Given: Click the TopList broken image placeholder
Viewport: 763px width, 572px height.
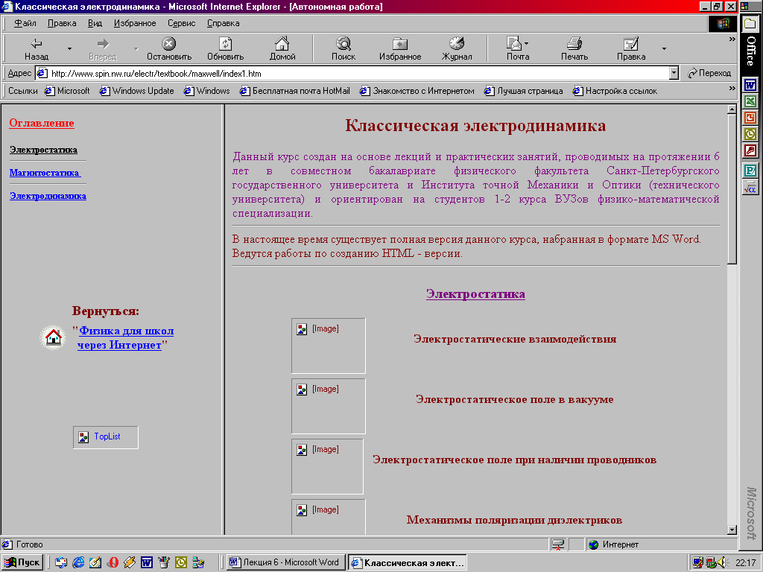Looking at the screenshot, I should (x=106, y=437).
